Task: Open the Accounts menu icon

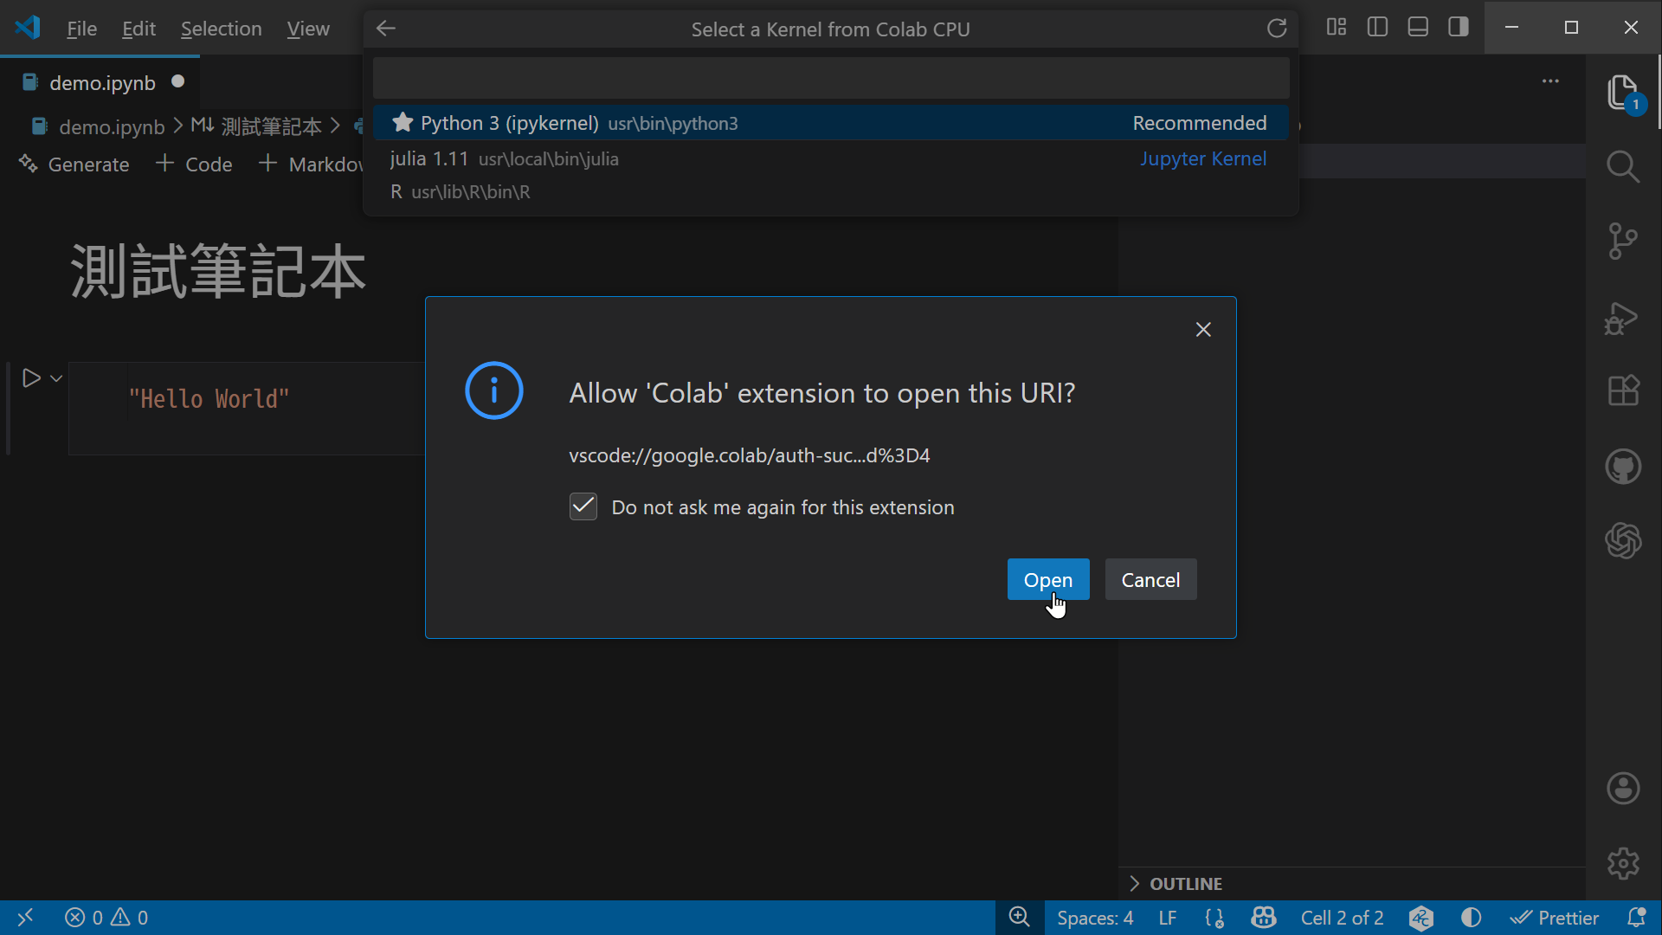Action: click(1623, 789)
